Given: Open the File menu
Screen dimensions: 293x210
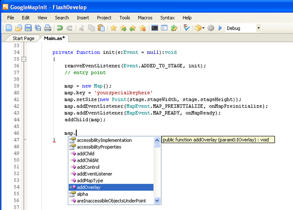Looking at the screenshot, I should click(x=11, y=18).
